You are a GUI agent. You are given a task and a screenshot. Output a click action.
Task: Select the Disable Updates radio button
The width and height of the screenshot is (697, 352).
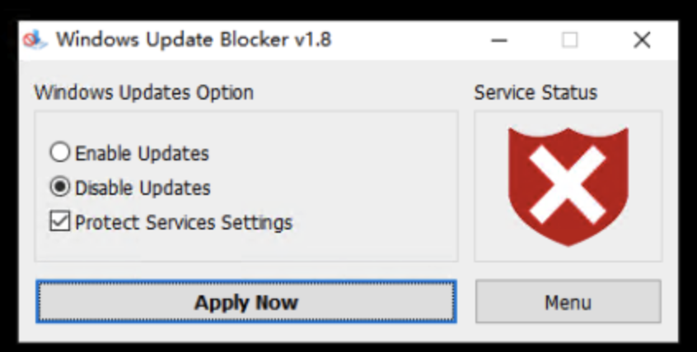tap(59, 187)
